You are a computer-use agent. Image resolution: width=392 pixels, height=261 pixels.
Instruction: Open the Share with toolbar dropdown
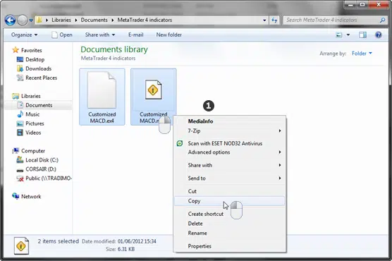pyautogui.click(x=100, y=35)
